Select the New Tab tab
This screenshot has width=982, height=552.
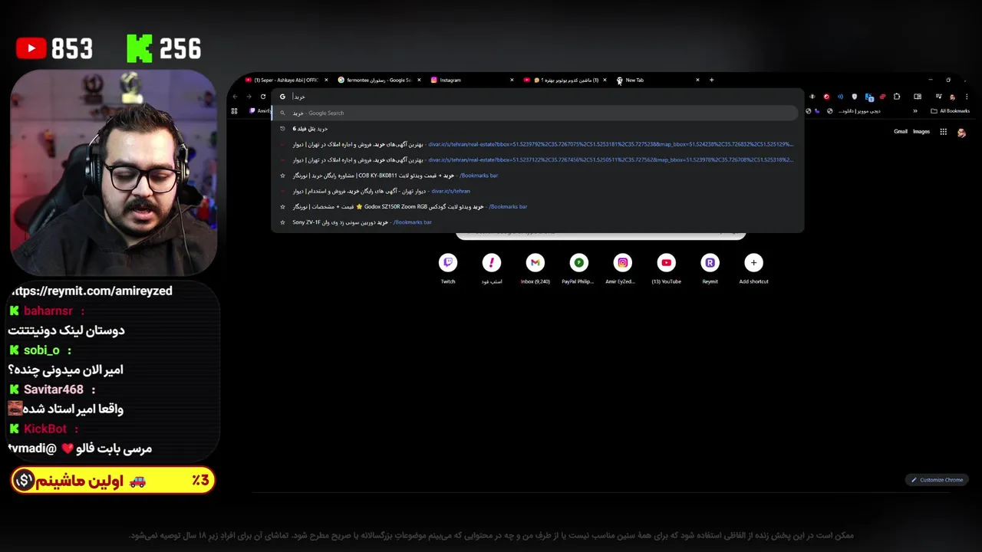(x=657, y=80)
